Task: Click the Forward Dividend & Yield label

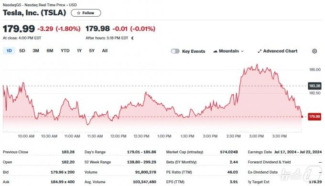Action: (269, 162)
